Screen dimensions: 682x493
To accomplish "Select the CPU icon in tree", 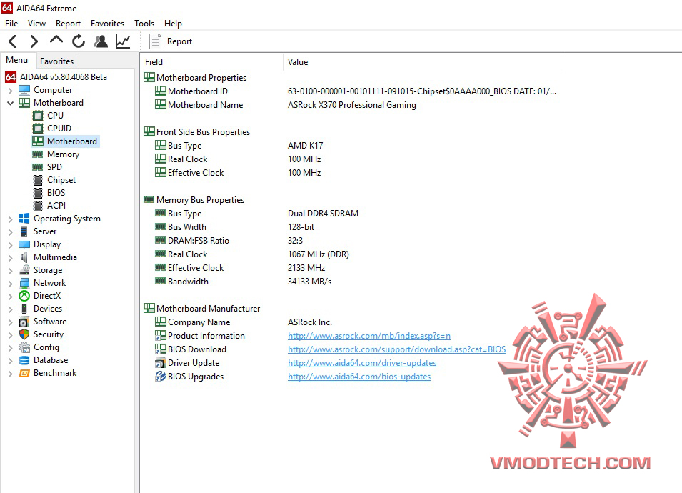I will 38,116.
